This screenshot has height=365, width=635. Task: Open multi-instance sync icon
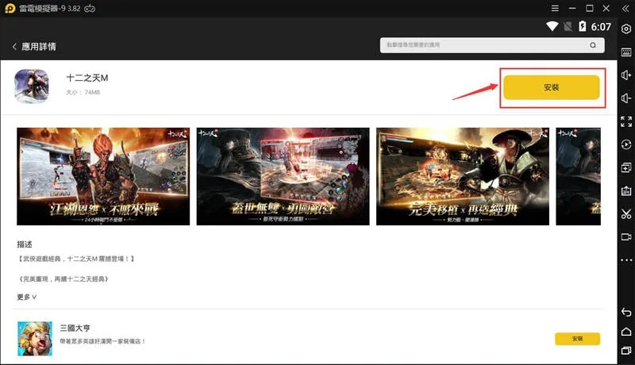click(x=626, y=167)
